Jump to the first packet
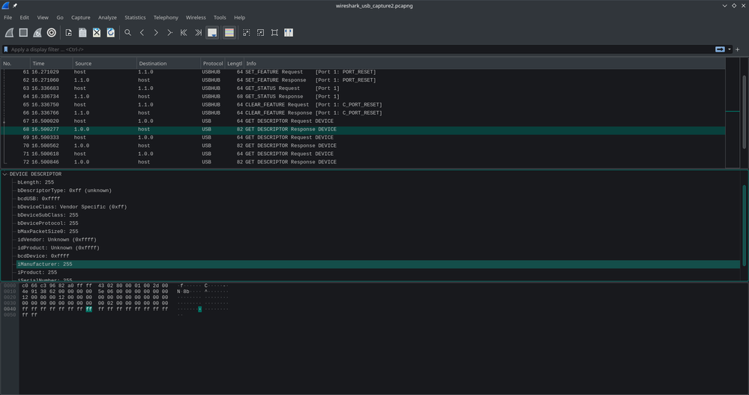 tap(184, 32)
